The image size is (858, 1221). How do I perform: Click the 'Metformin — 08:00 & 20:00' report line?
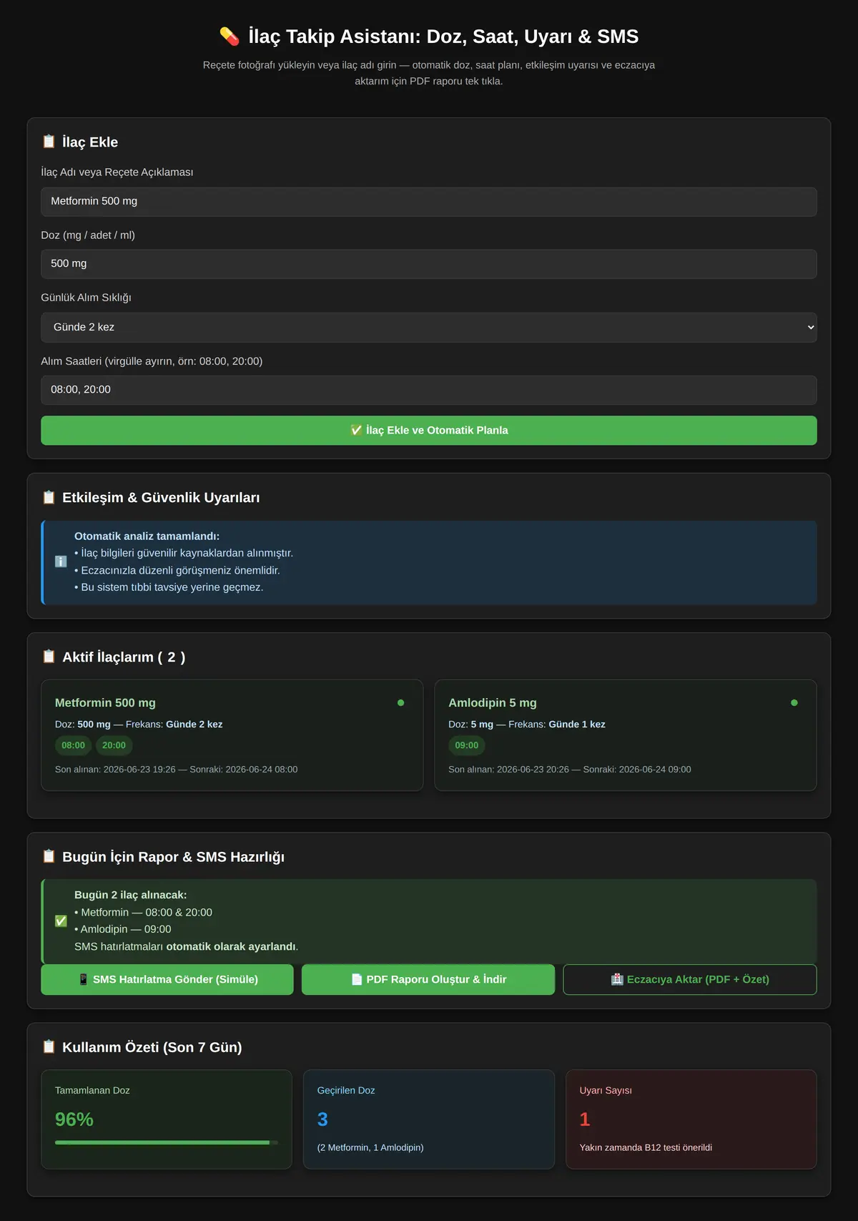pyautogui.click(x=143, y=912)
